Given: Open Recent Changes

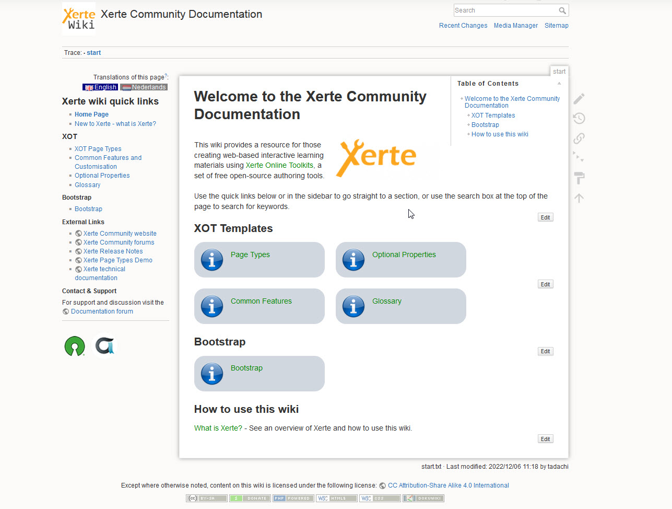Looking at the screenshot, I should point(463,26).
